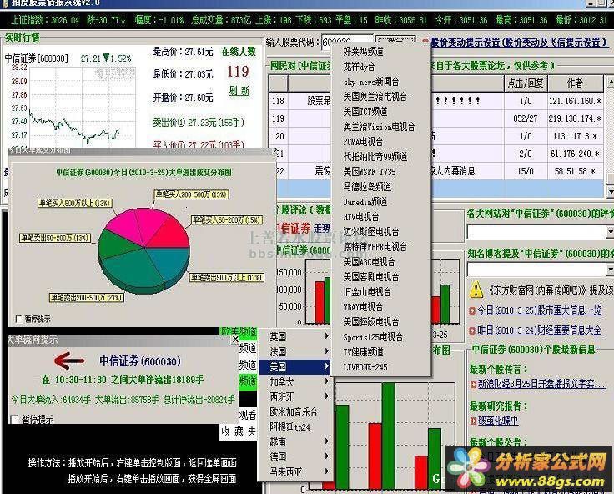Click pie label 单笔买入50-200万(15%)
This screenshot has height=494, width=614.
point(227,220)
